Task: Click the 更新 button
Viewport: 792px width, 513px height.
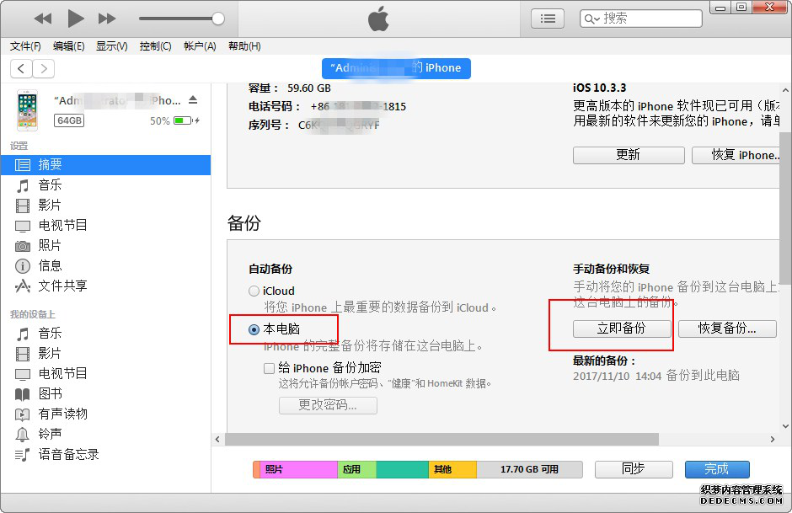Action: (x=629, y=155)
